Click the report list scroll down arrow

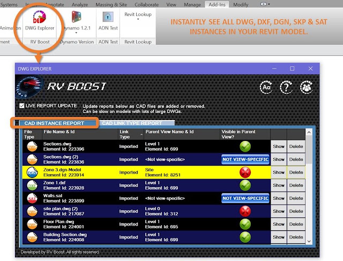tap(309, 241)
